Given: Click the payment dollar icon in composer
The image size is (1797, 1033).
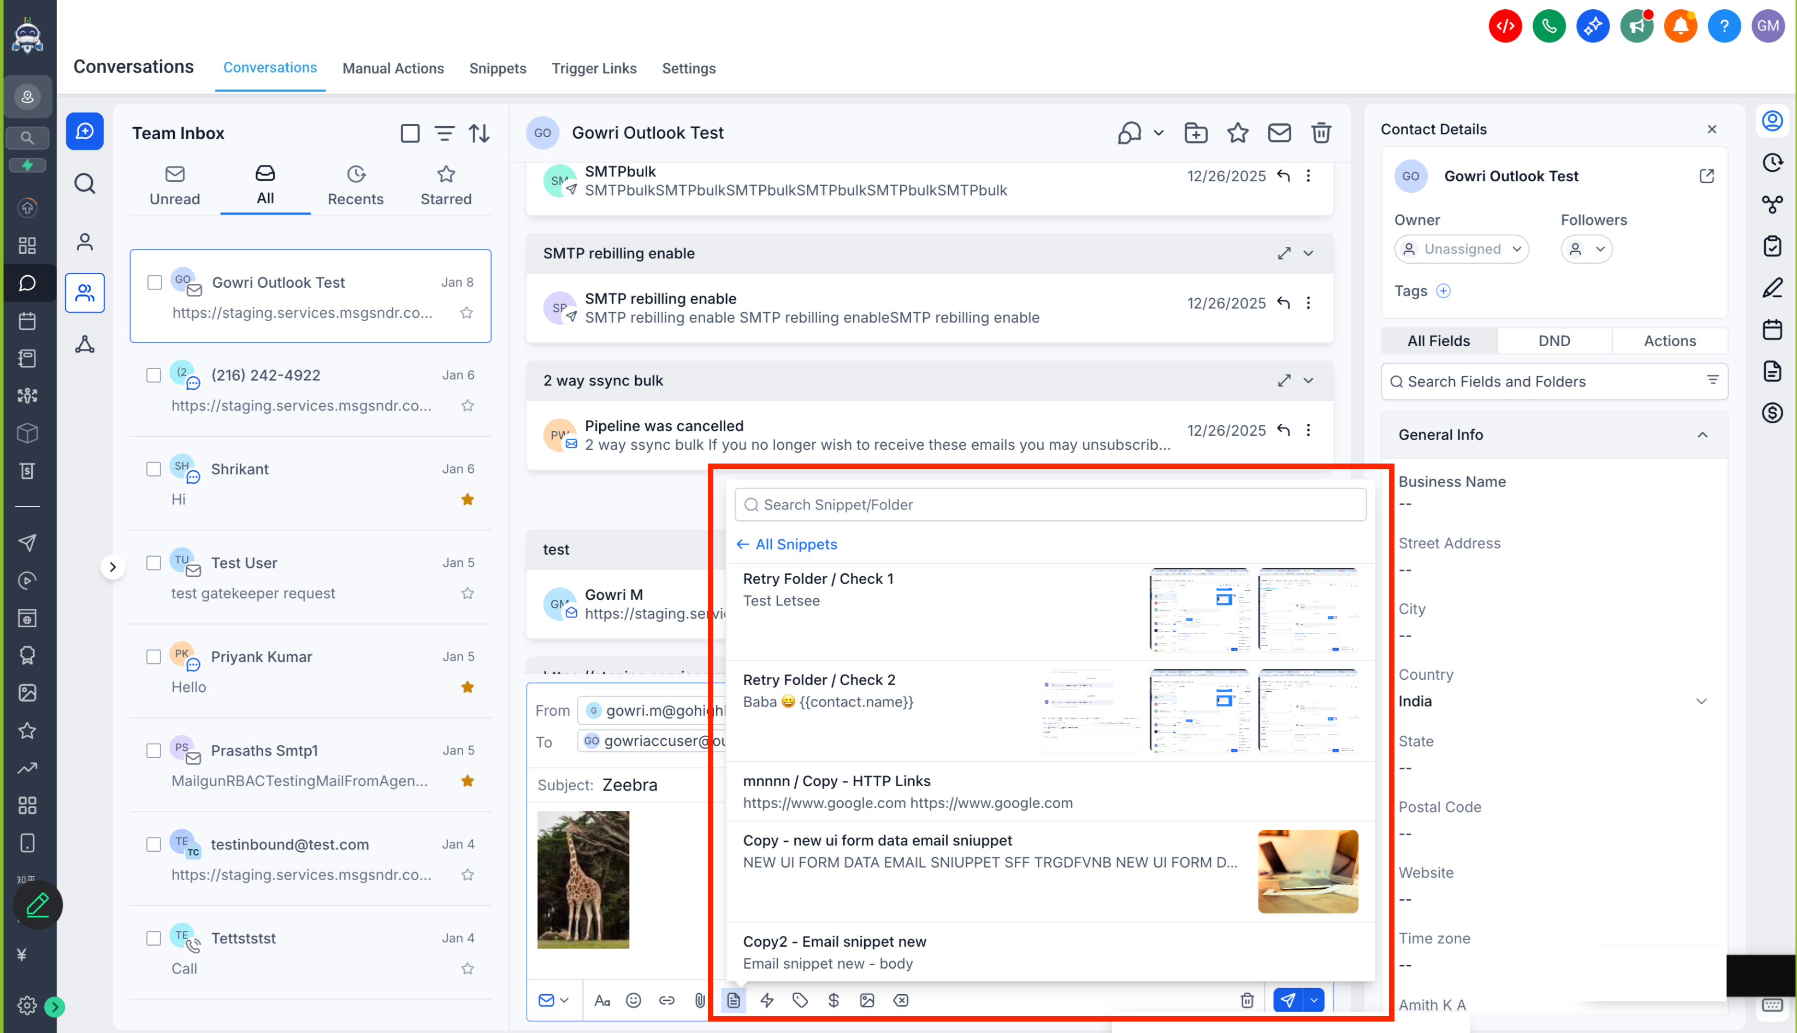Looking at the screenshot, I should point(833,1000).
